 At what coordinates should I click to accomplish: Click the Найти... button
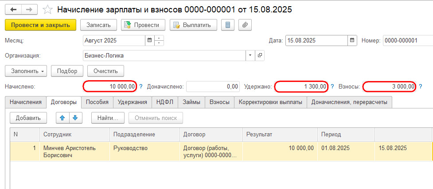click(108, 118)
